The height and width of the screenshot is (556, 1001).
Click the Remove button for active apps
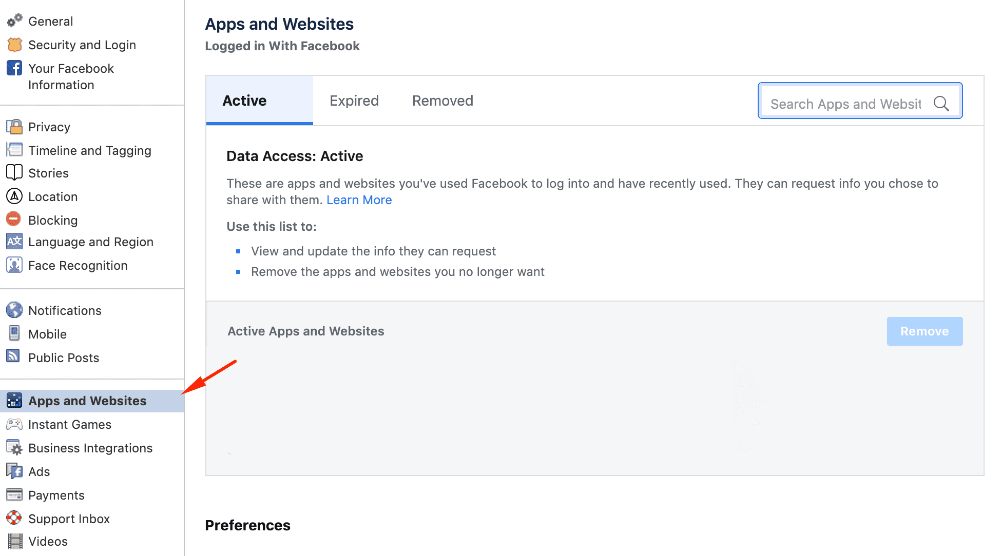[x=925, y=331]
